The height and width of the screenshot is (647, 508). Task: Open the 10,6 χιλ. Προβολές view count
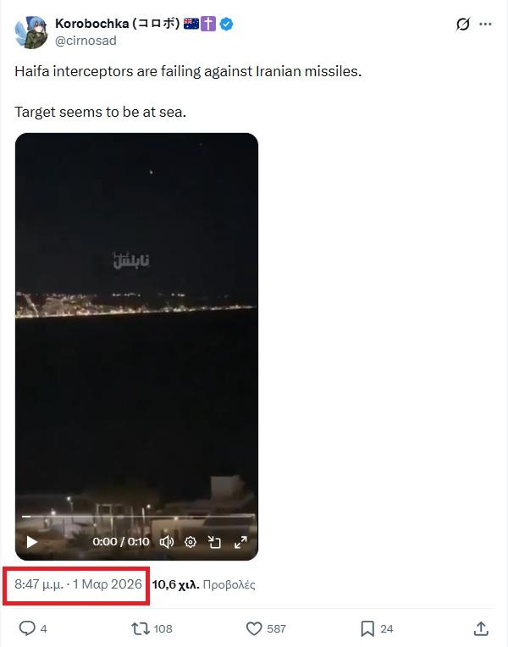[x=203, y=584]
